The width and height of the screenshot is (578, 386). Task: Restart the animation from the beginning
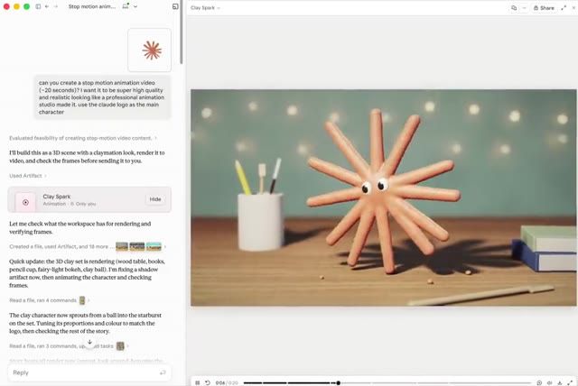(x=208, y=382)
